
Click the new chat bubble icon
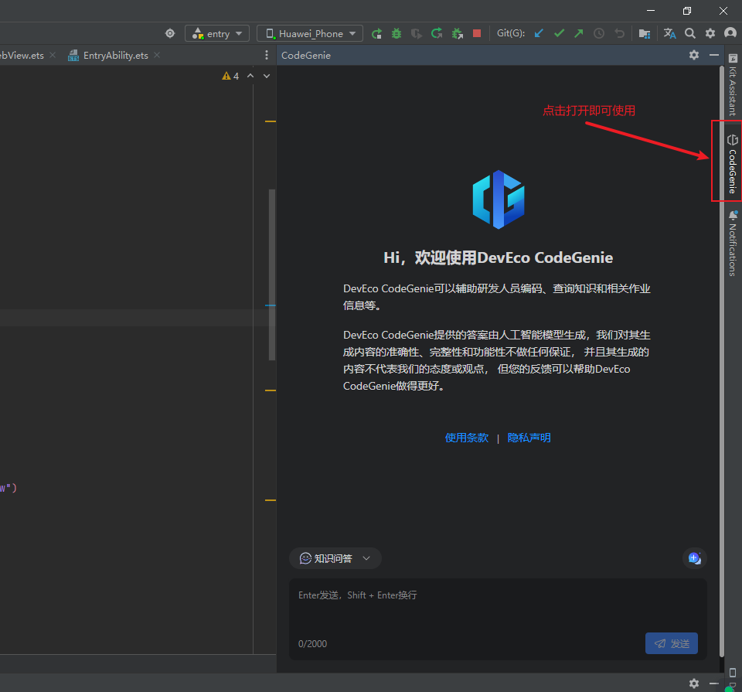[694, 558]
